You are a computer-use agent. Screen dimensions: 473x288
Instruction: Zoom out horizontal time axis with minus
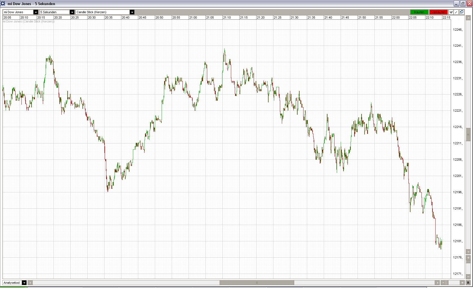click(x=443, y=283)
